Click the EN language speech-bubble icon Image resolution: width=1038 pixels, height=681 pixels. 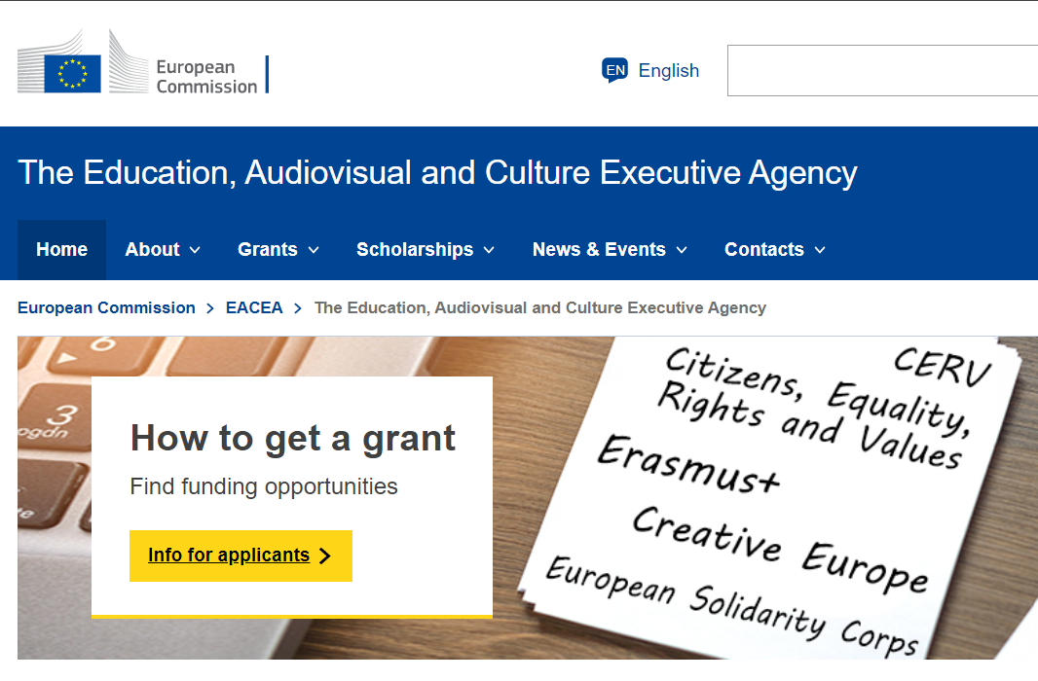pyautogui.click(x=614, y=70)
